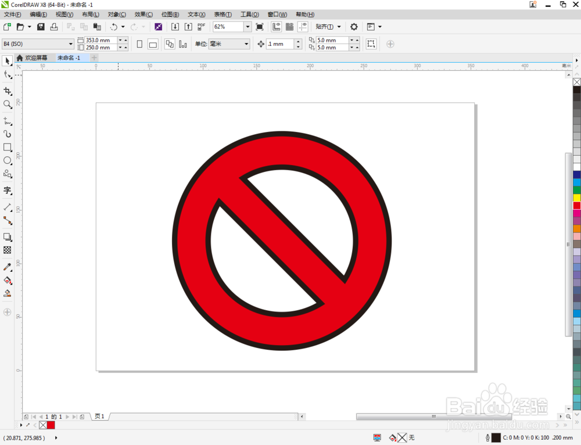The image size is (581, 445).
Task: Click the Print icon
Action: click(54, 27)
